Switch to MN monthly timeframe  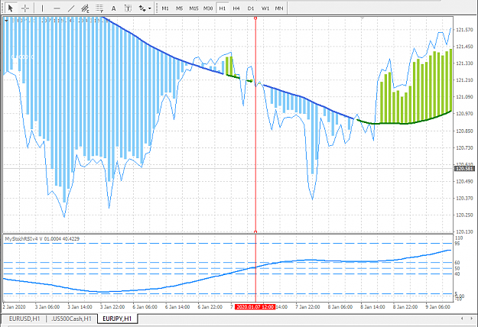tap(279, 8)
